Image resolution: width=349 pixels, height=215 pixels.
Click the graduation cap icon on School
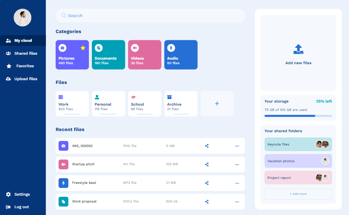tap(133, 97)
